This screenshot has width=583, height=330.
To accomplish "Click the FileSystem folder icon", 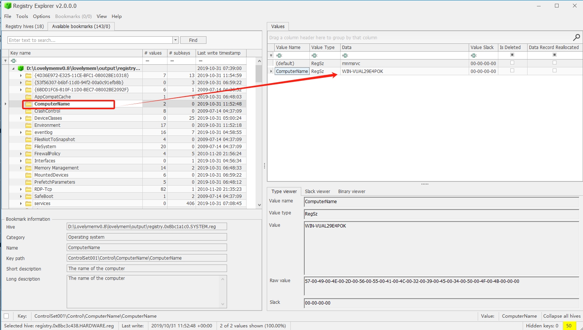I will [x=28, y=147].
